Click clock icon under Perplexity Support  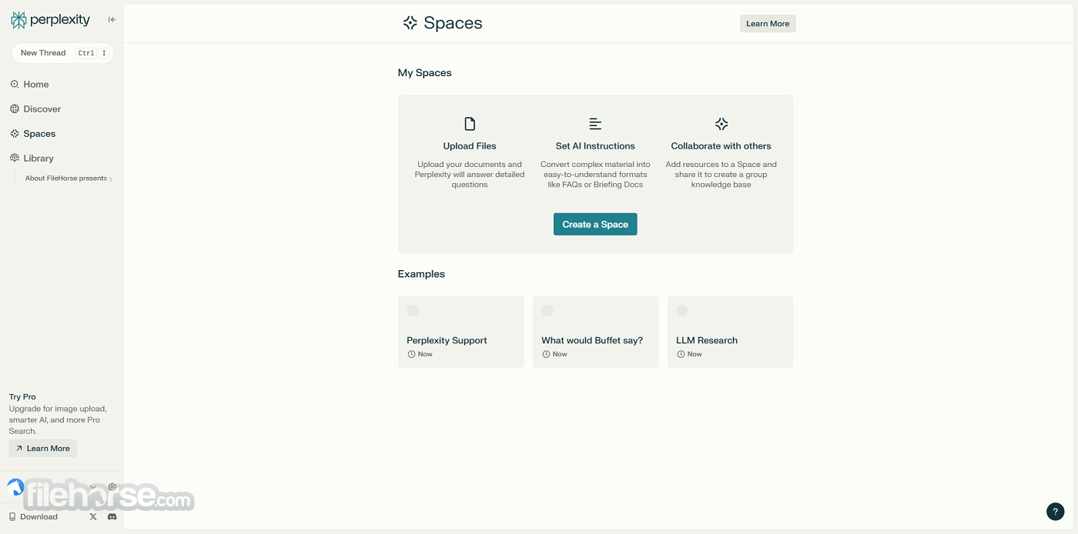point(411,355)
